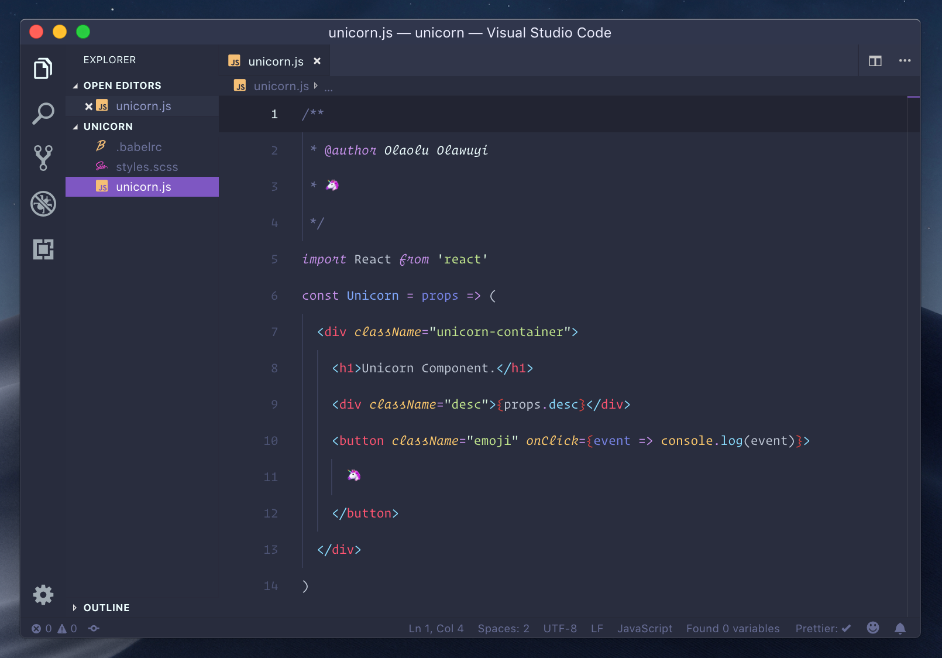The width and height of the screenshot is (942, 658).
Task: Change indentation via Spaces: 2
Action: (503, 628)
